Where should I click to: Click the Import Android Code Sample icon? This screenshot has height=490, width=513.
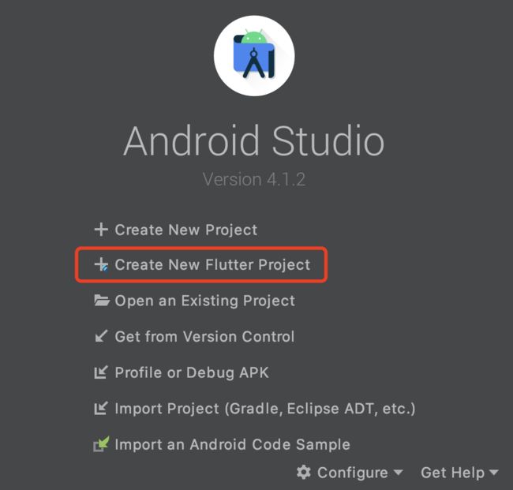point(102,444)
